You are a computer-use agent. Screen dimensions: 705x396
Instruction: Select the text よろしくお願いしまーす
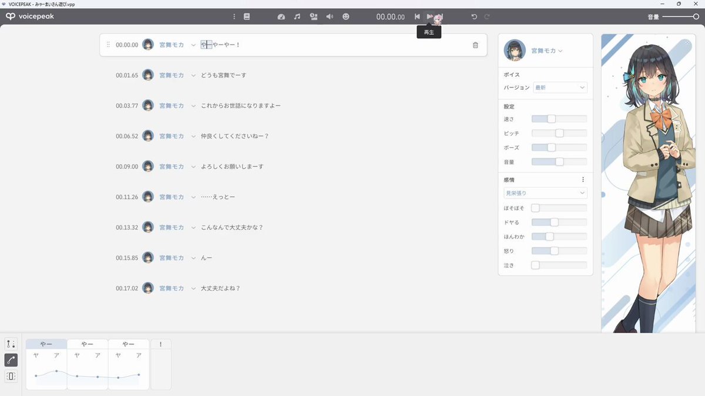232,167
